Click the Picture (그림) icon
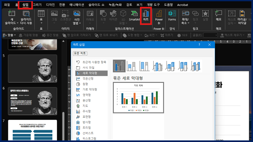The height and width of the screenshot is (142, 253). point(54,13)
